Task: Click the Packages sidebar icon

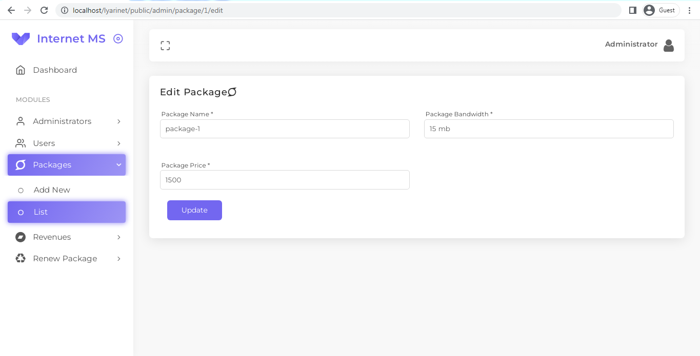Action: (x=20, y=164)
